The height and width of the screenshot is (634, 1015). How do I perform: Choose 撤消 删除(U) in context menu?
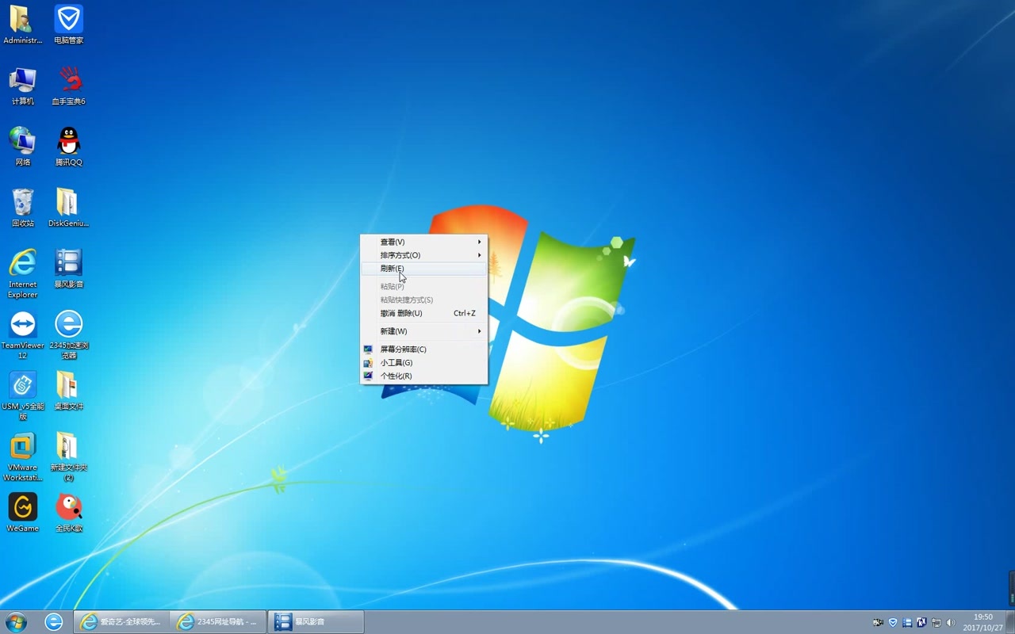point(423,313)
